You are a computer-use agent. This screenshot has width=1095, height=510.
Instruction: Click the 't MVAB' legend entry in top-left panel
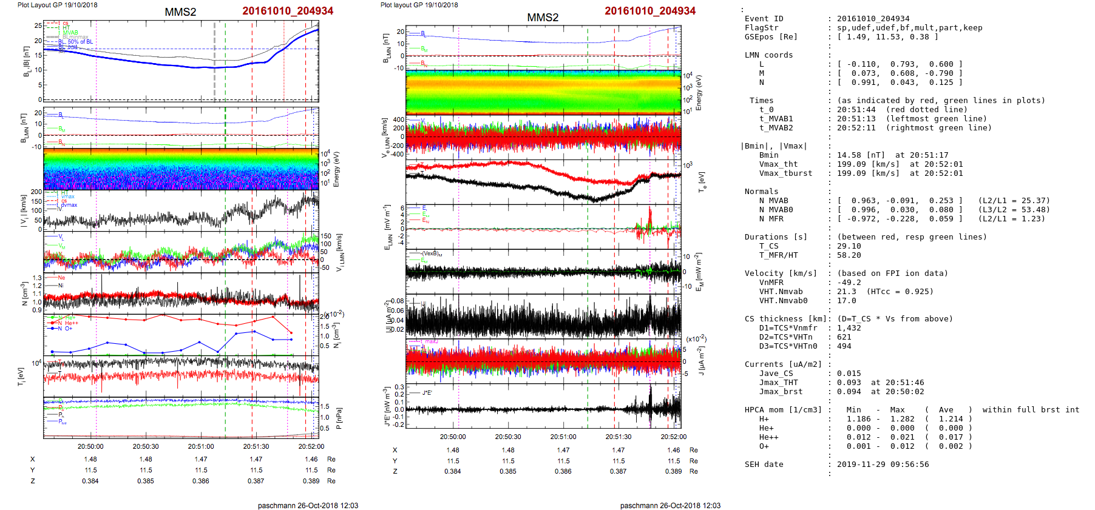(67, 33)
